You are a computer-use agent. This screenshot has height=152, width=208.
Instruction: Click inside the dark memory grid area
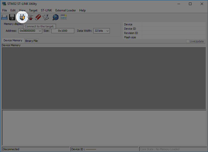coord(104,78)
